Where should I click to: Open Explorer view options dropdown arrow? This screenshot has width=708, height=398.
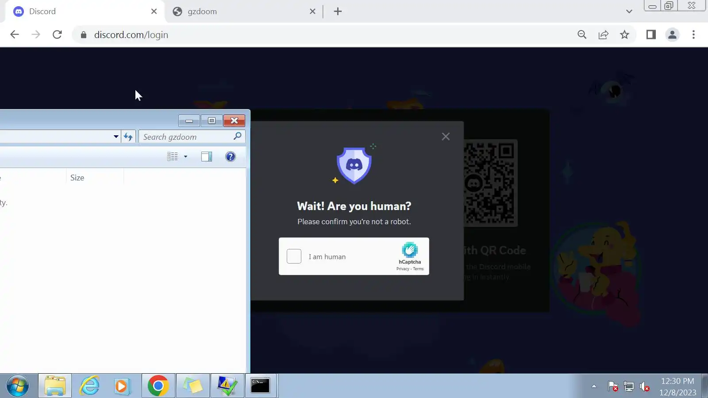pyautogui.click(x=185, y=157)
